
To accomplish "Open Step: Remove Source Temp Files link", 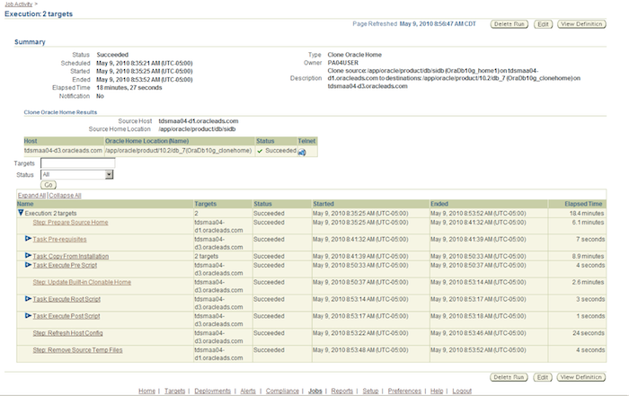I will coord(77,350).
